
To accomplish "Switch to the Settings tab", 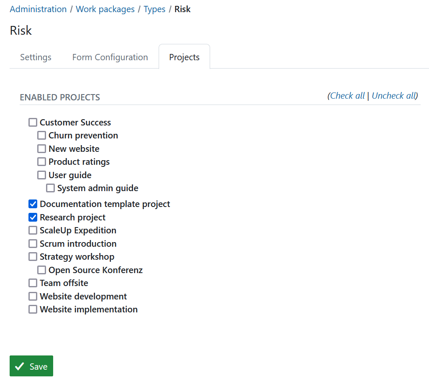I will (x=36, y=57).
